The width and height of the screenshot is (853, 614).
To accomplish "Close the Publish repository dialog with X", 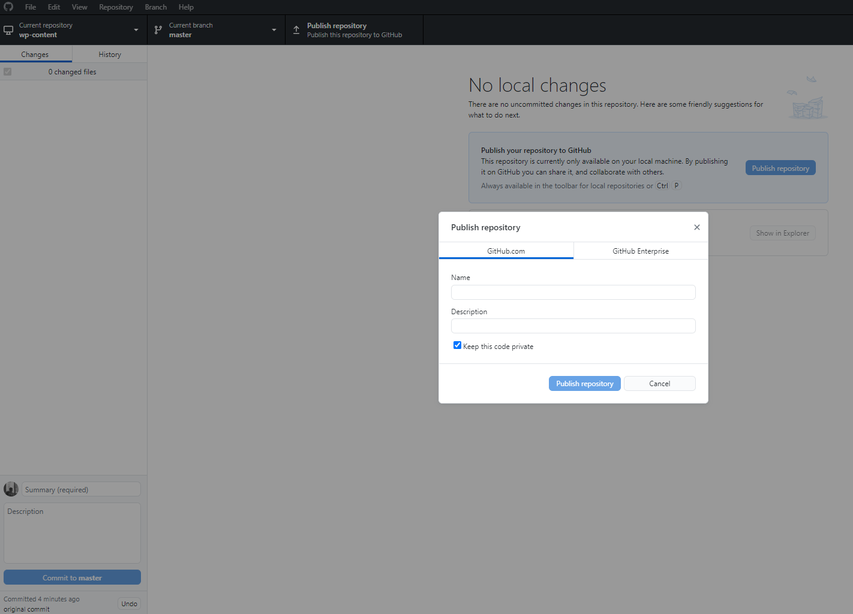I will (697, 227).
